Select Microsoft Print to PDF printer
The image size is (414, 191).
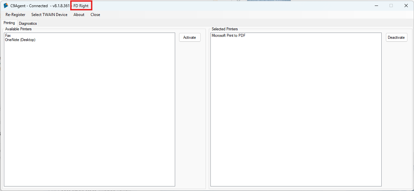click(228, 36)
